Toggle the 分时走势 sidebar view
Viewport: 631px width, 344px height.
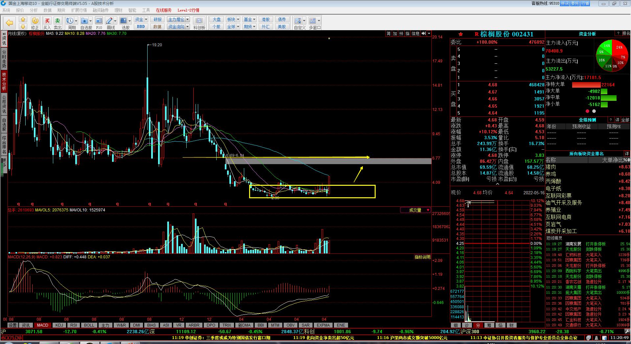tap(4, 59)
